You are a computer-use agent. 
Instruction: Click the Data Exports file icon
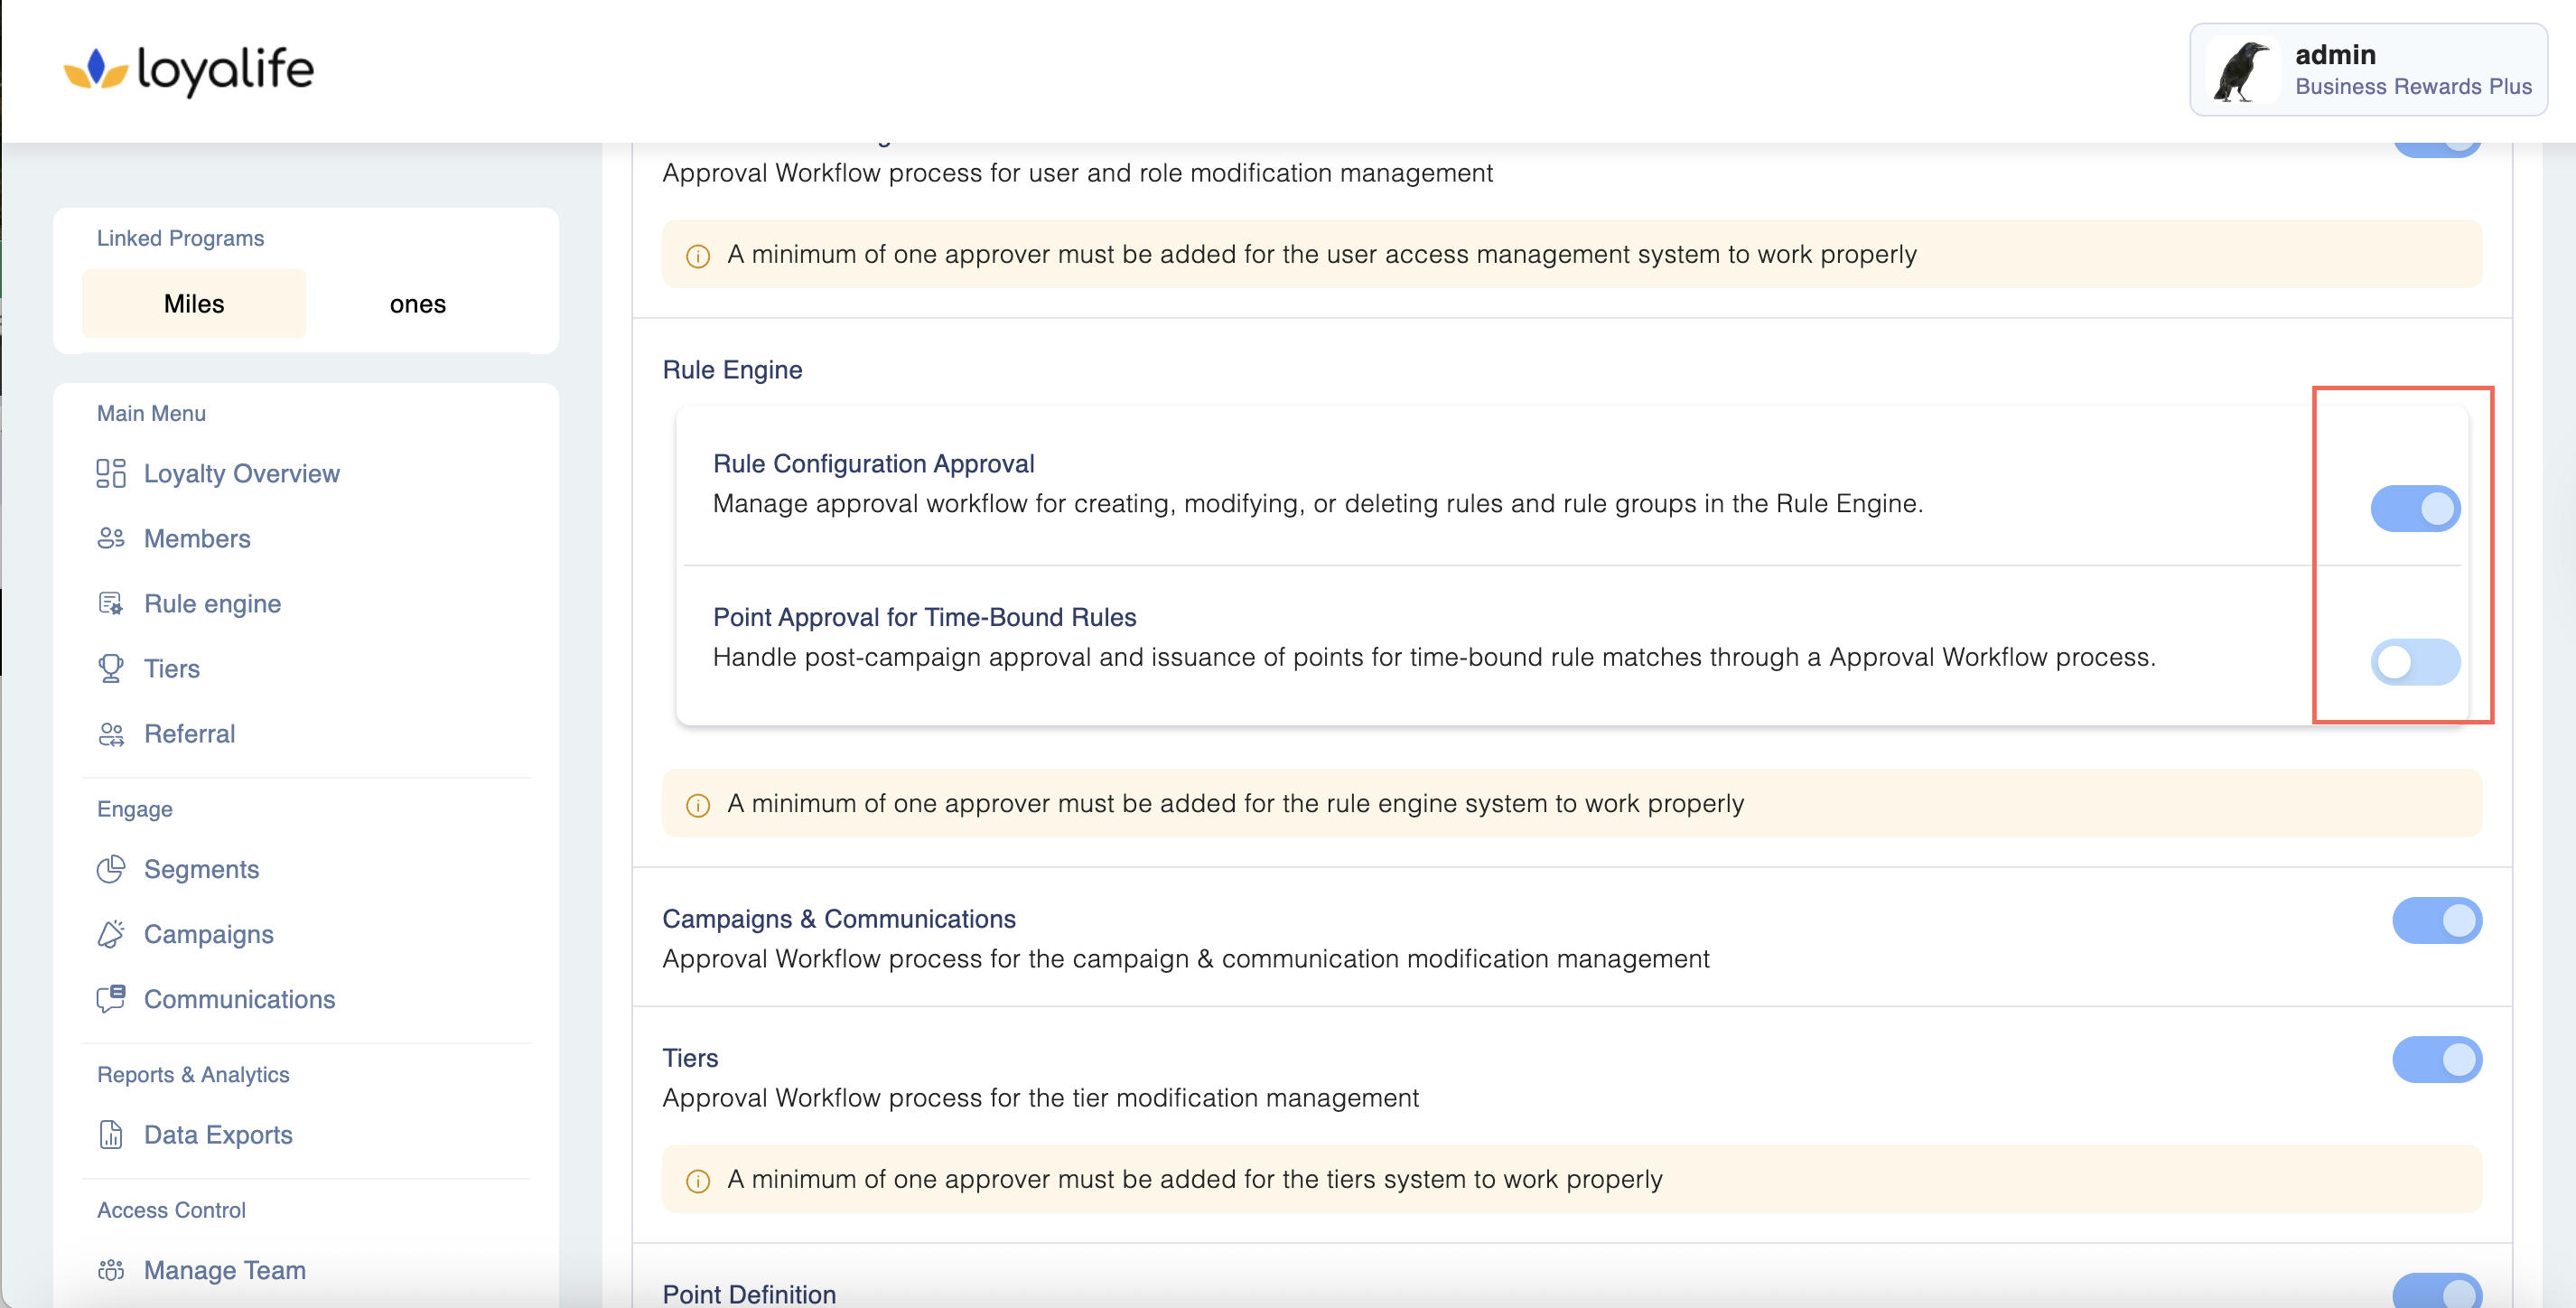110,1134
